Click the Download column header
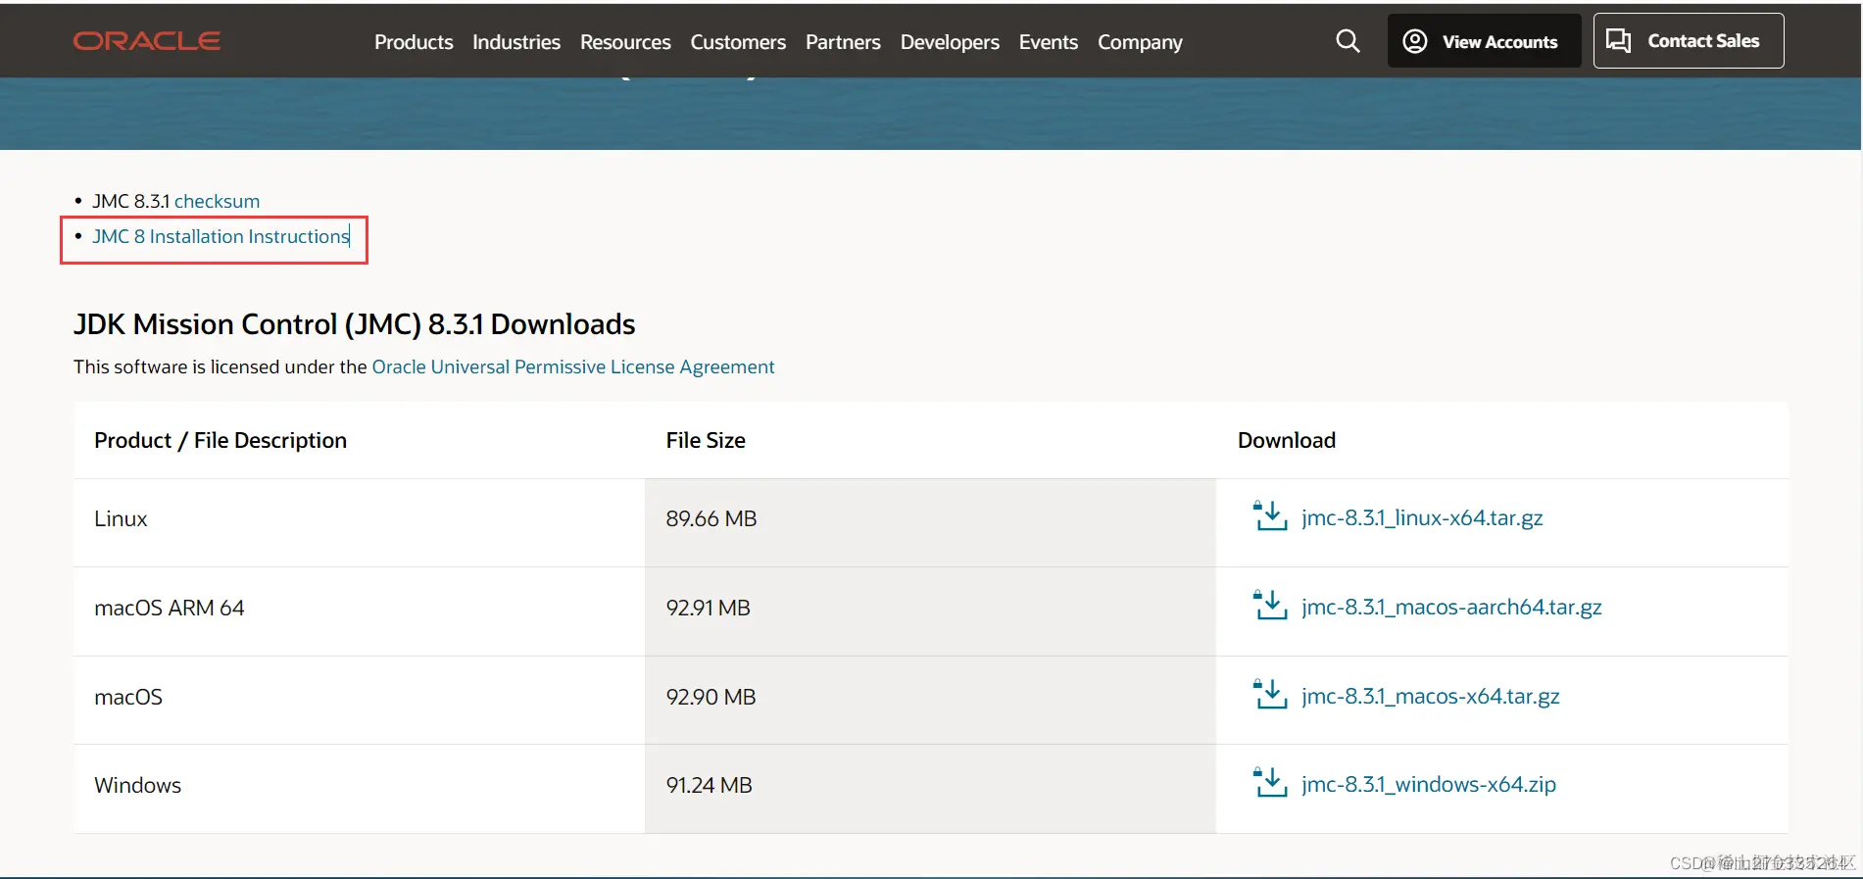1863x879 pixels. pyautogui.click(x=1287, y=440)
